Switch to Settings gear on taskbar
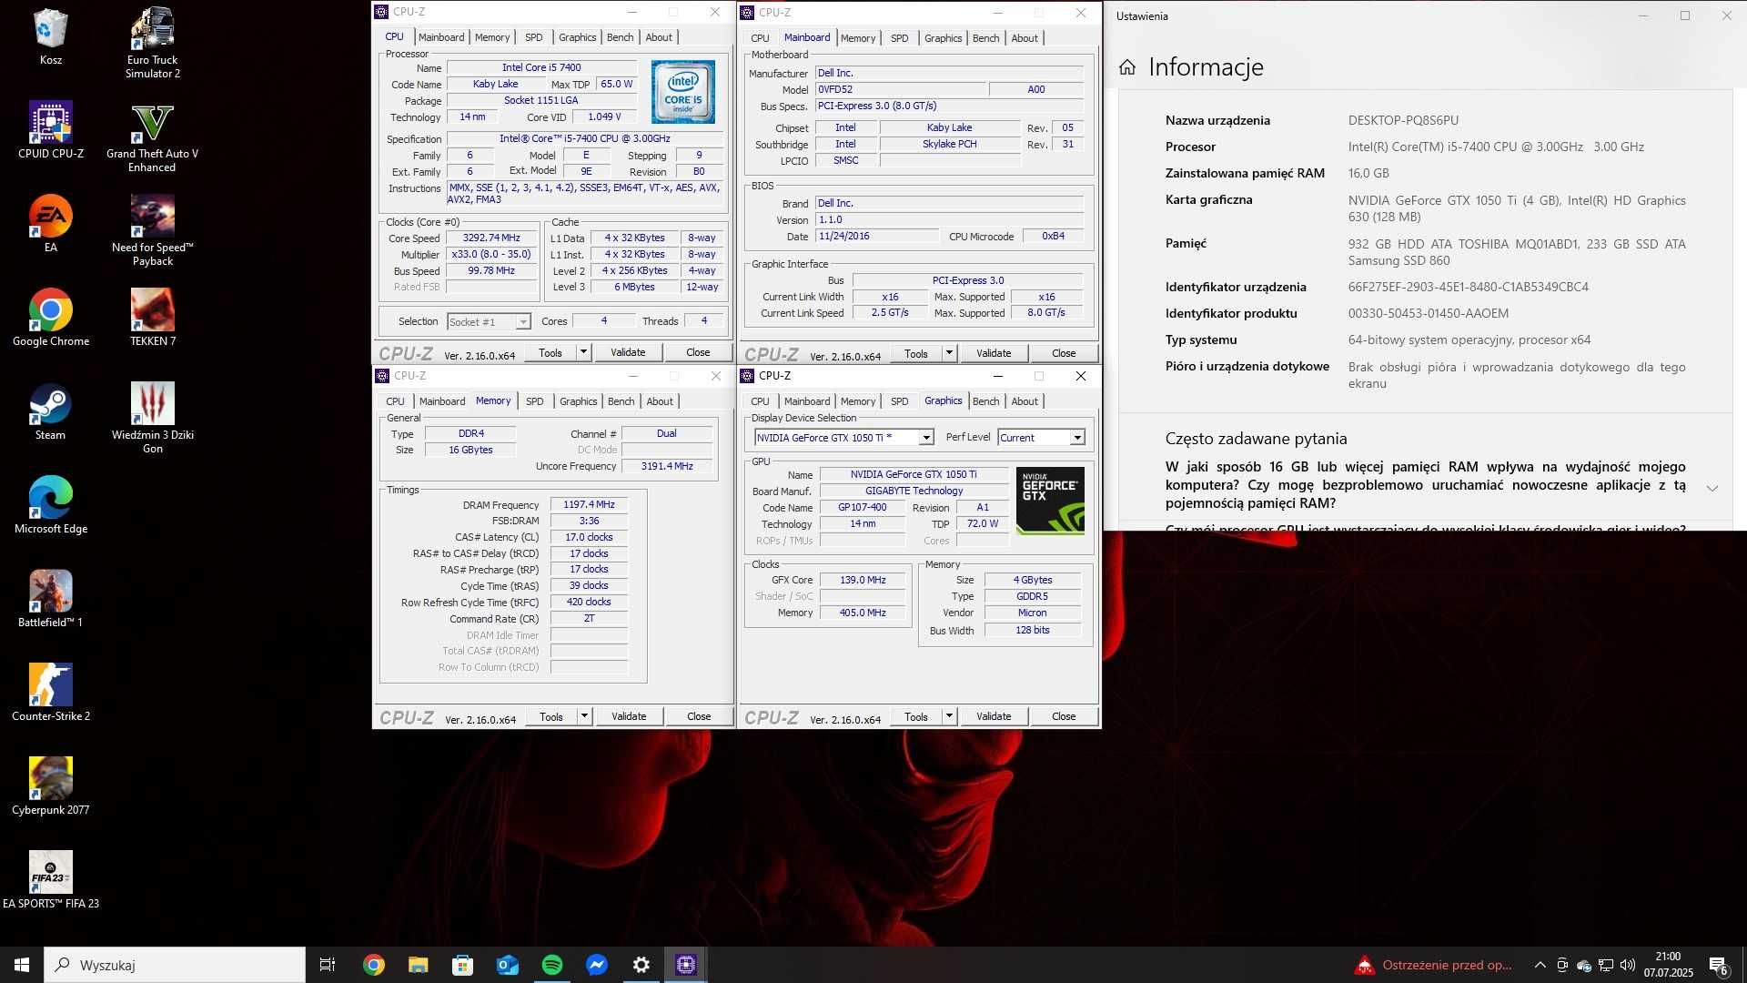The width and height of the screenshot is (1747, 983). (641, 965)
